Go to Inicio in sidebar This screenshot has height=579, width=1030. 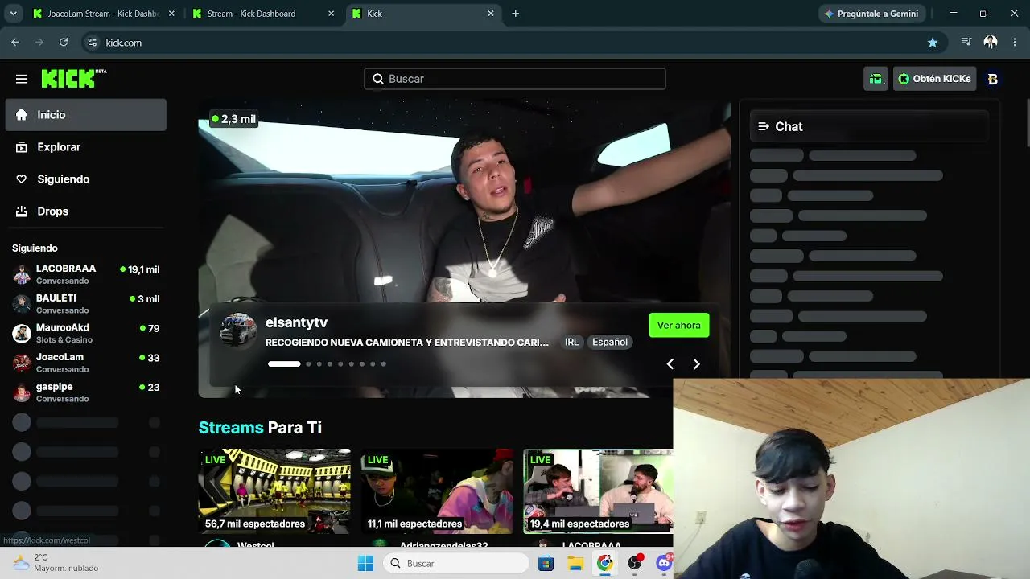pyautogui.click(x=86, y=115)
